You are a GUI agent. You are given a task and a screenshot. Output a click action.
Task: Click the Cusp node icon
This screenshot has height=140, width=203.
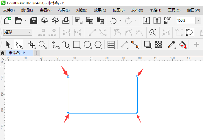118,32
